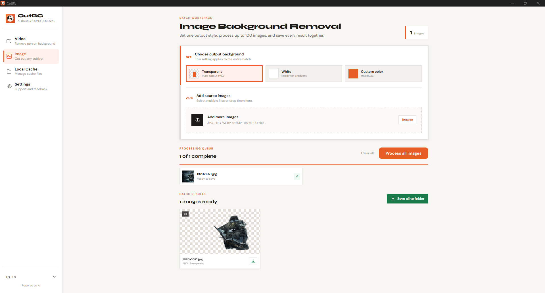The image size is (545, 293).
Task: Click the white color swatch
Action: point(274,74)
